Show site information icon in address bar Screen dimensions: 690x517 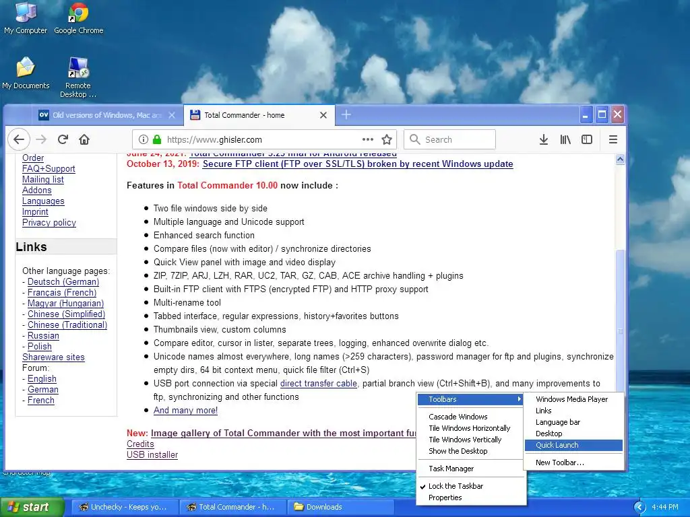pos(143,139)
